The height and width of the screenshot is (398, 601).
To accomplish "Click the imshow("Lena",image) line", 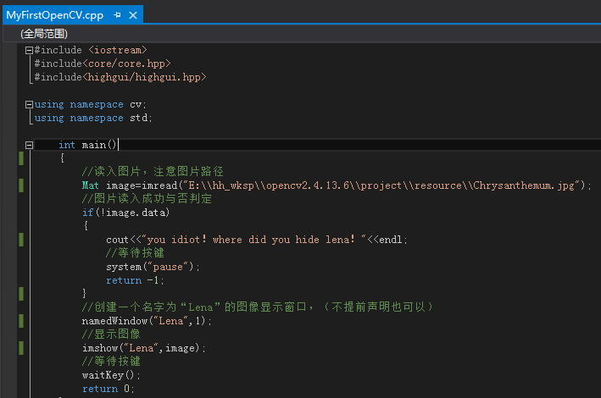I will click(144, 348).
